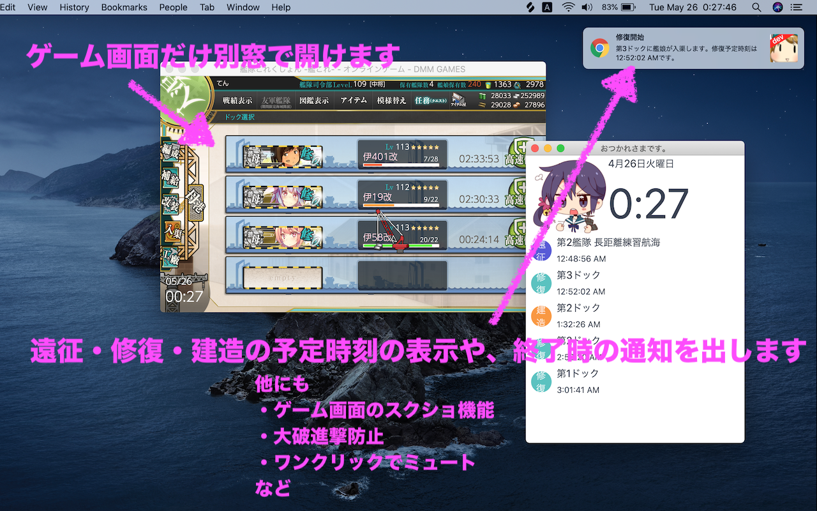Click 修復 badge for 第3ドック in timer
This screenshot has width=817, height=511.
541,282
